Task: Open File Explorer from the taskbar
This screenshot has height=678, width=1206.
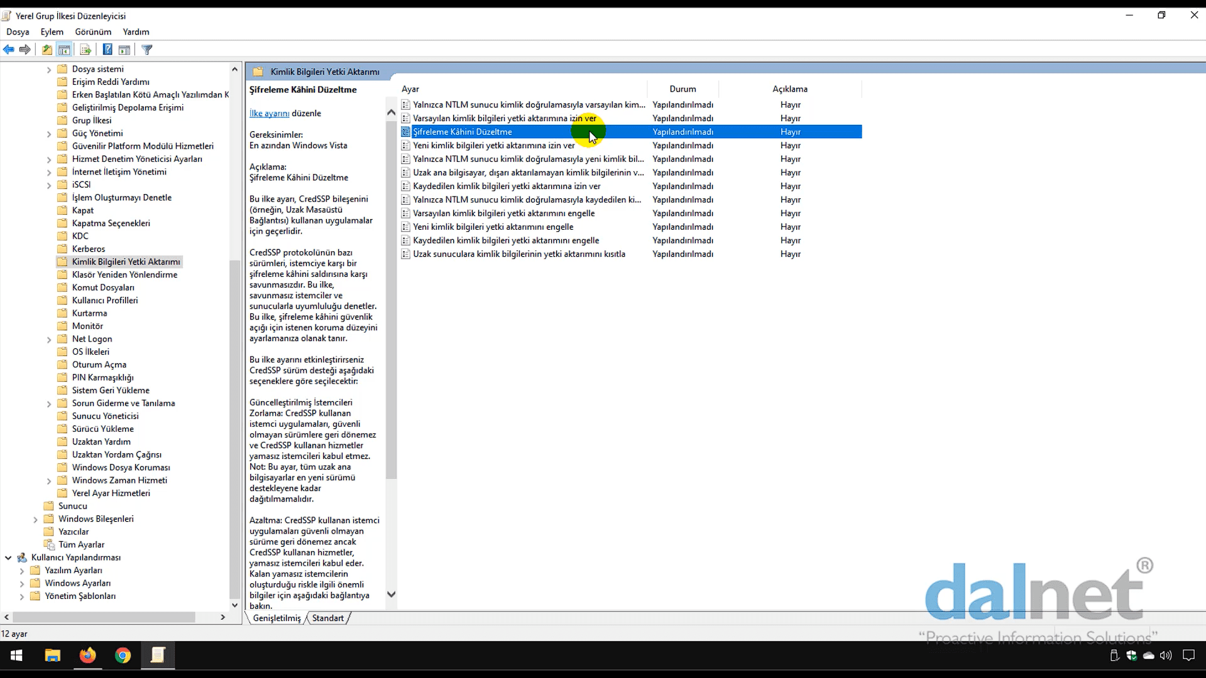Action: click(x=52, y=655)
